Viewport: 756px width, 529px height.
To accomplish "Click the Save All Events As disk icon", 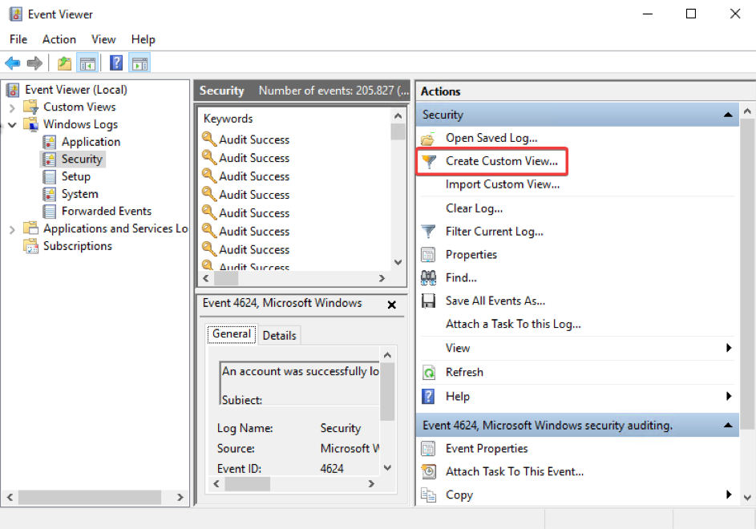I will coord(429,301).
